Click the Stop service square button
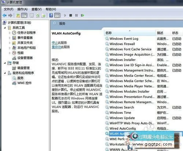183x151 pixels. [x=71, y=15]
